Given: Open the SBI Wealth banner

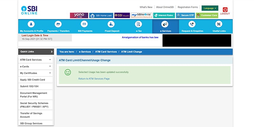Looking at the screenshot, I should (122, 15).
